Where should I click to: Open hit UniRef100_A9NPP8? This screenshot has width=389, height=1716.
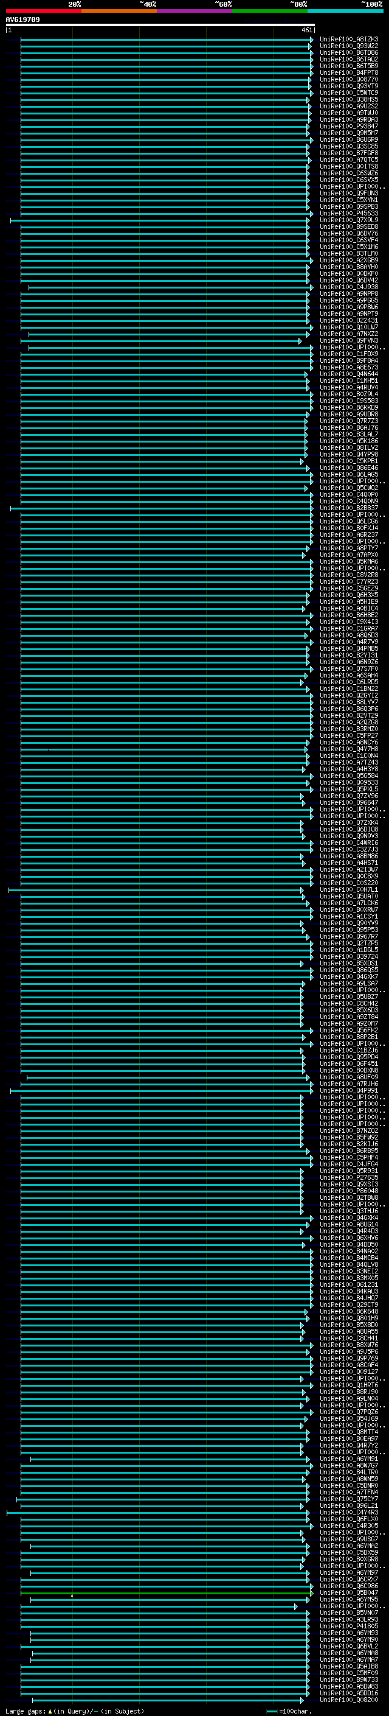348,294
